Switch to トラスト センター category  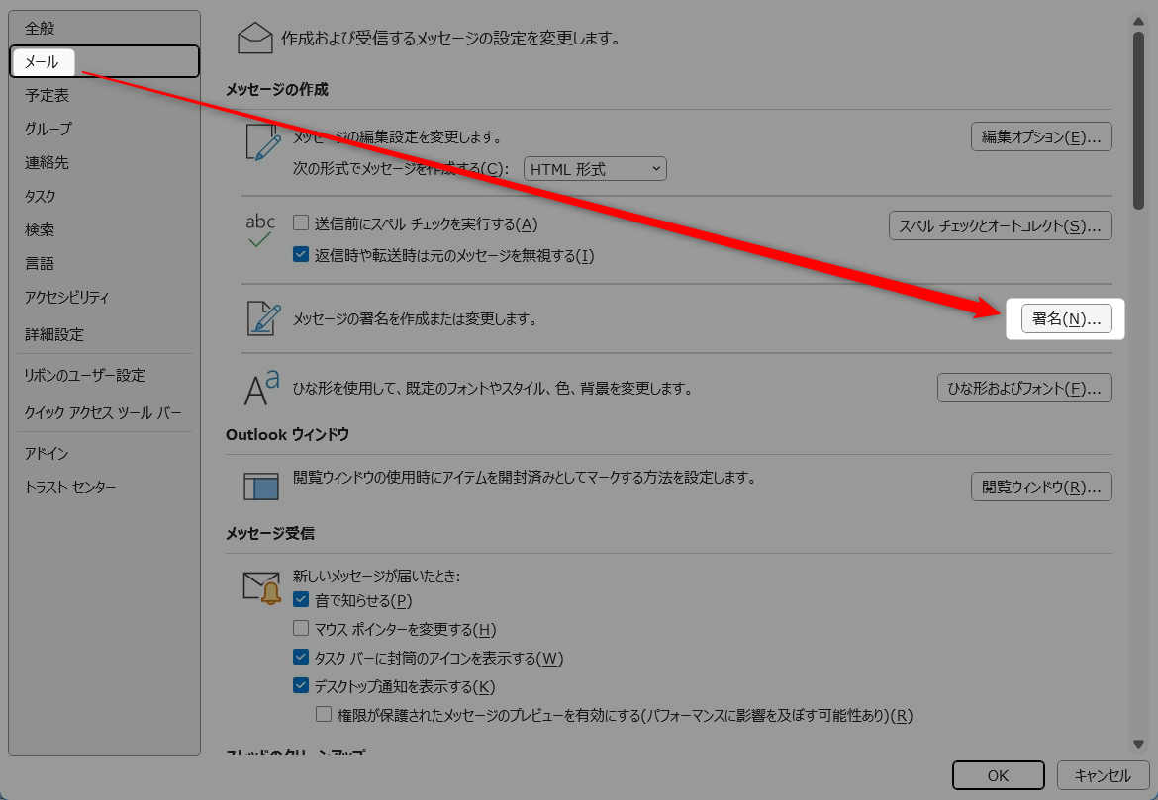(70, 488)
